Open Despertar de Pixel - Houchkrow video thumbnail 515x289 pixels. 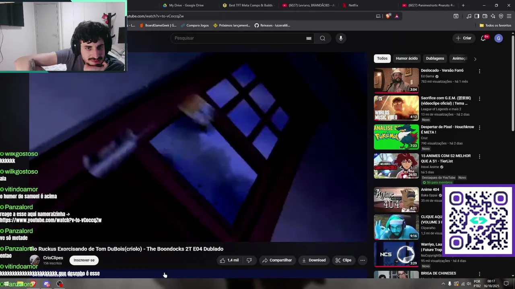point(396,137)
